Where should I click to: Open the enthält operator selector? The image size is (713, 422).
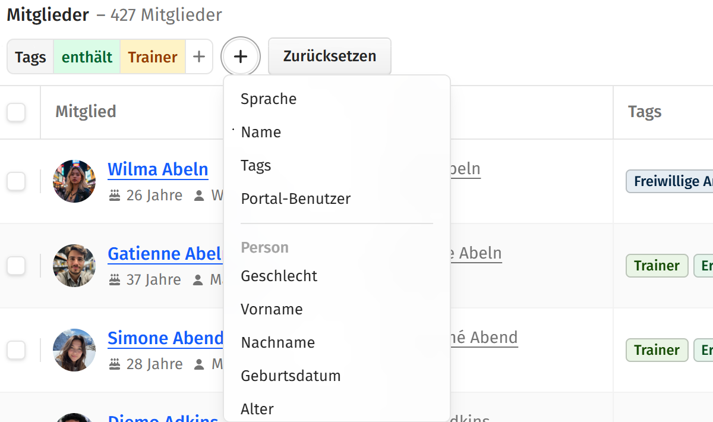click(87, 56)
